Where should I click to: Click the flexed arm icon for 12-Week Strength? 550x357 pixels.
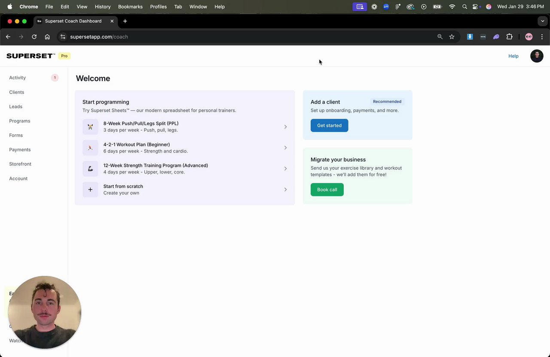(x=90, y=169)
